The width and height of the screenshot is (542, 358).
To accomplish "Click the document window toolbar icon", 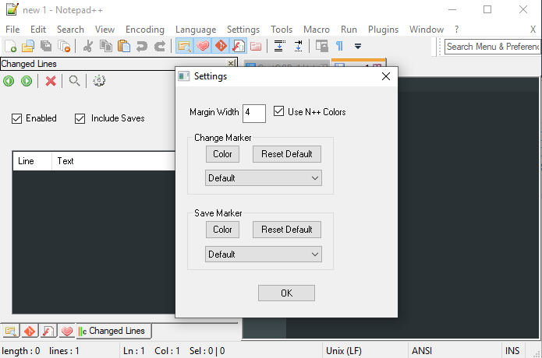I will point(322,46).
